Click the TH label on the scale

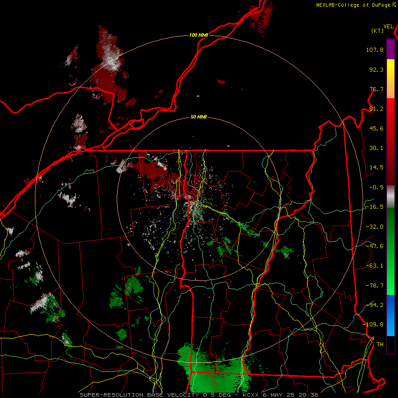click(x=380, y=344)
